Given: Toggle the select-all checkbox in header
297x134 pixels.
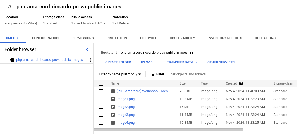Looking at the screenshot, I should pos(101,84).
